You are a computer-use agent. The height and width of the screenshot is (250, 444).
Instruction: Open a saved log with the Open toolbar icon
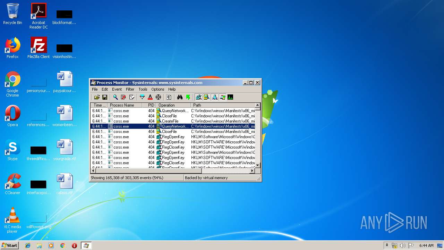click(97, 97)
